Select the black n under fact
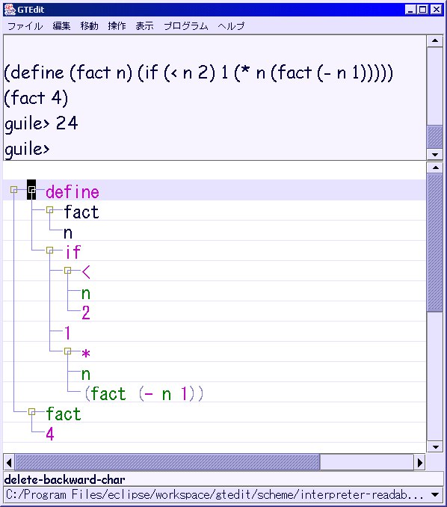The height and width of the screenshot is (507, 447). 68,233
